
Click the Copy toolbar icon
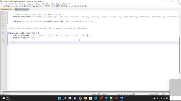pos(23,6)
